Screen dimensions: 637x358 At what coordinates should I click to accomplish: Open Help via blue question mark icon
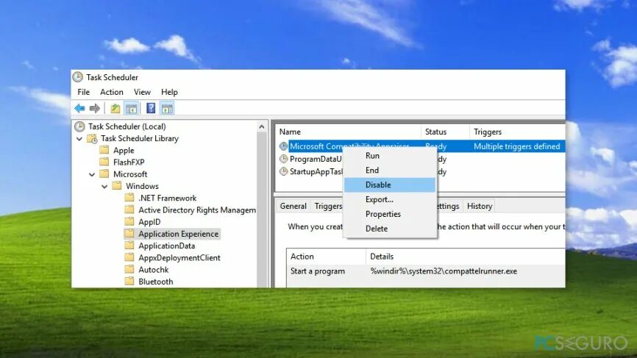[x=151, y=108]
